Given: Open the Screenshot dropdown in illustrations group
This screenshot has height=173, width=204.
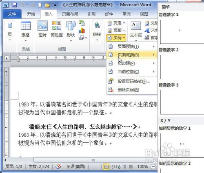Looking at the screenshot, I should [83, 38].
